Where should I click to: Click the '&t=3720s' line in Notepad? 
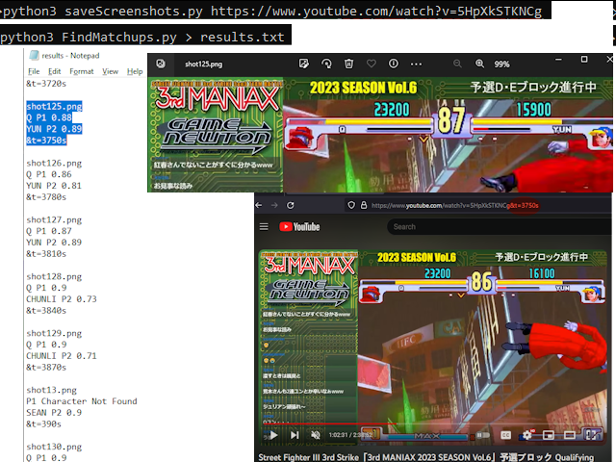coord(46,84)
